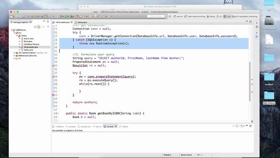The height and width of the screenshot is (158, 280).
Task: Open the Problems tab
Action: (x=58, y=126)
